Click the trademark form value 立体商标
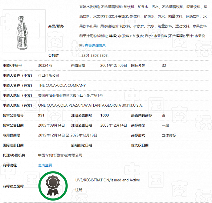 point(169,135)
